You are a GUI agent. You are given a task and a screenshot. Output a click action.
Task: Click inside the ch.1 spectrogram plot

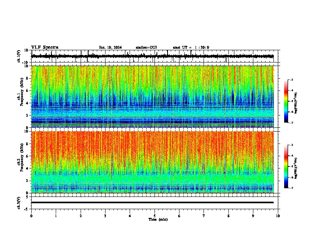(x=153, y=96)
